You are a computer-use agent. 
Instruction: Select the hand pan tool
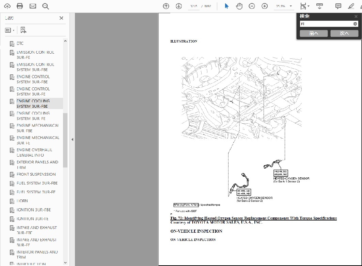click(239, 6)
